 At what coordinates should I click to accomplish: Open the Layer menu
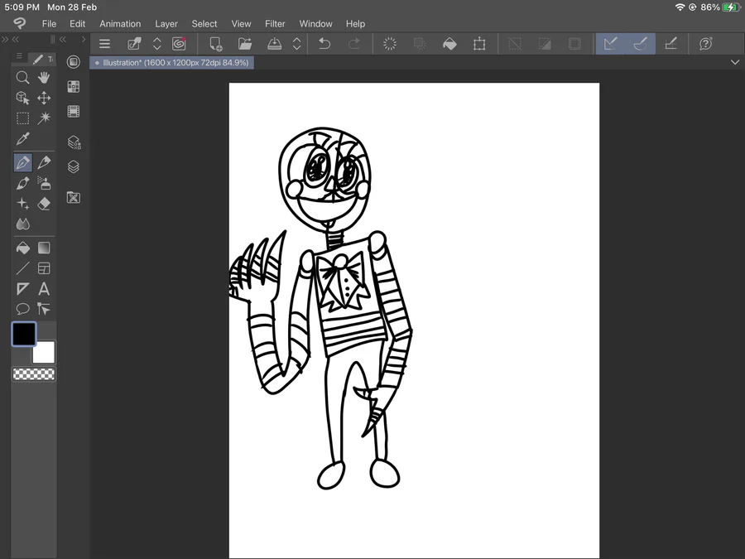pyautogui.click(x=166, y=24)
